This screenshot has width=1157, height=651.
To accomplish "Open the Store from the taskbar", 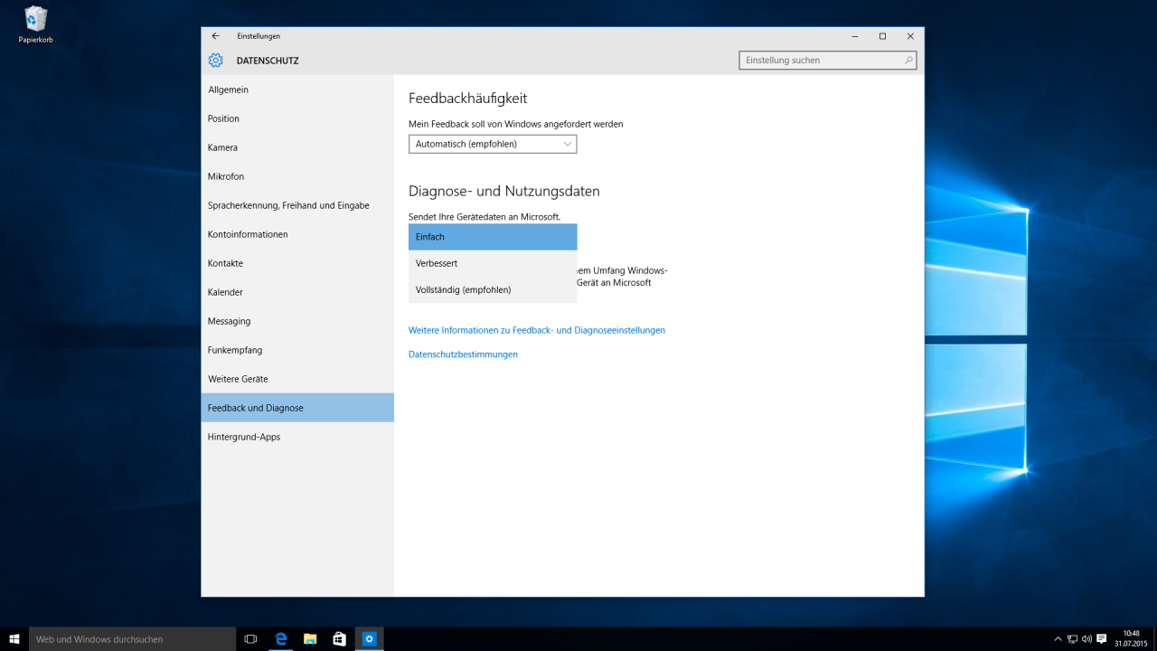I will click(339, 639).
